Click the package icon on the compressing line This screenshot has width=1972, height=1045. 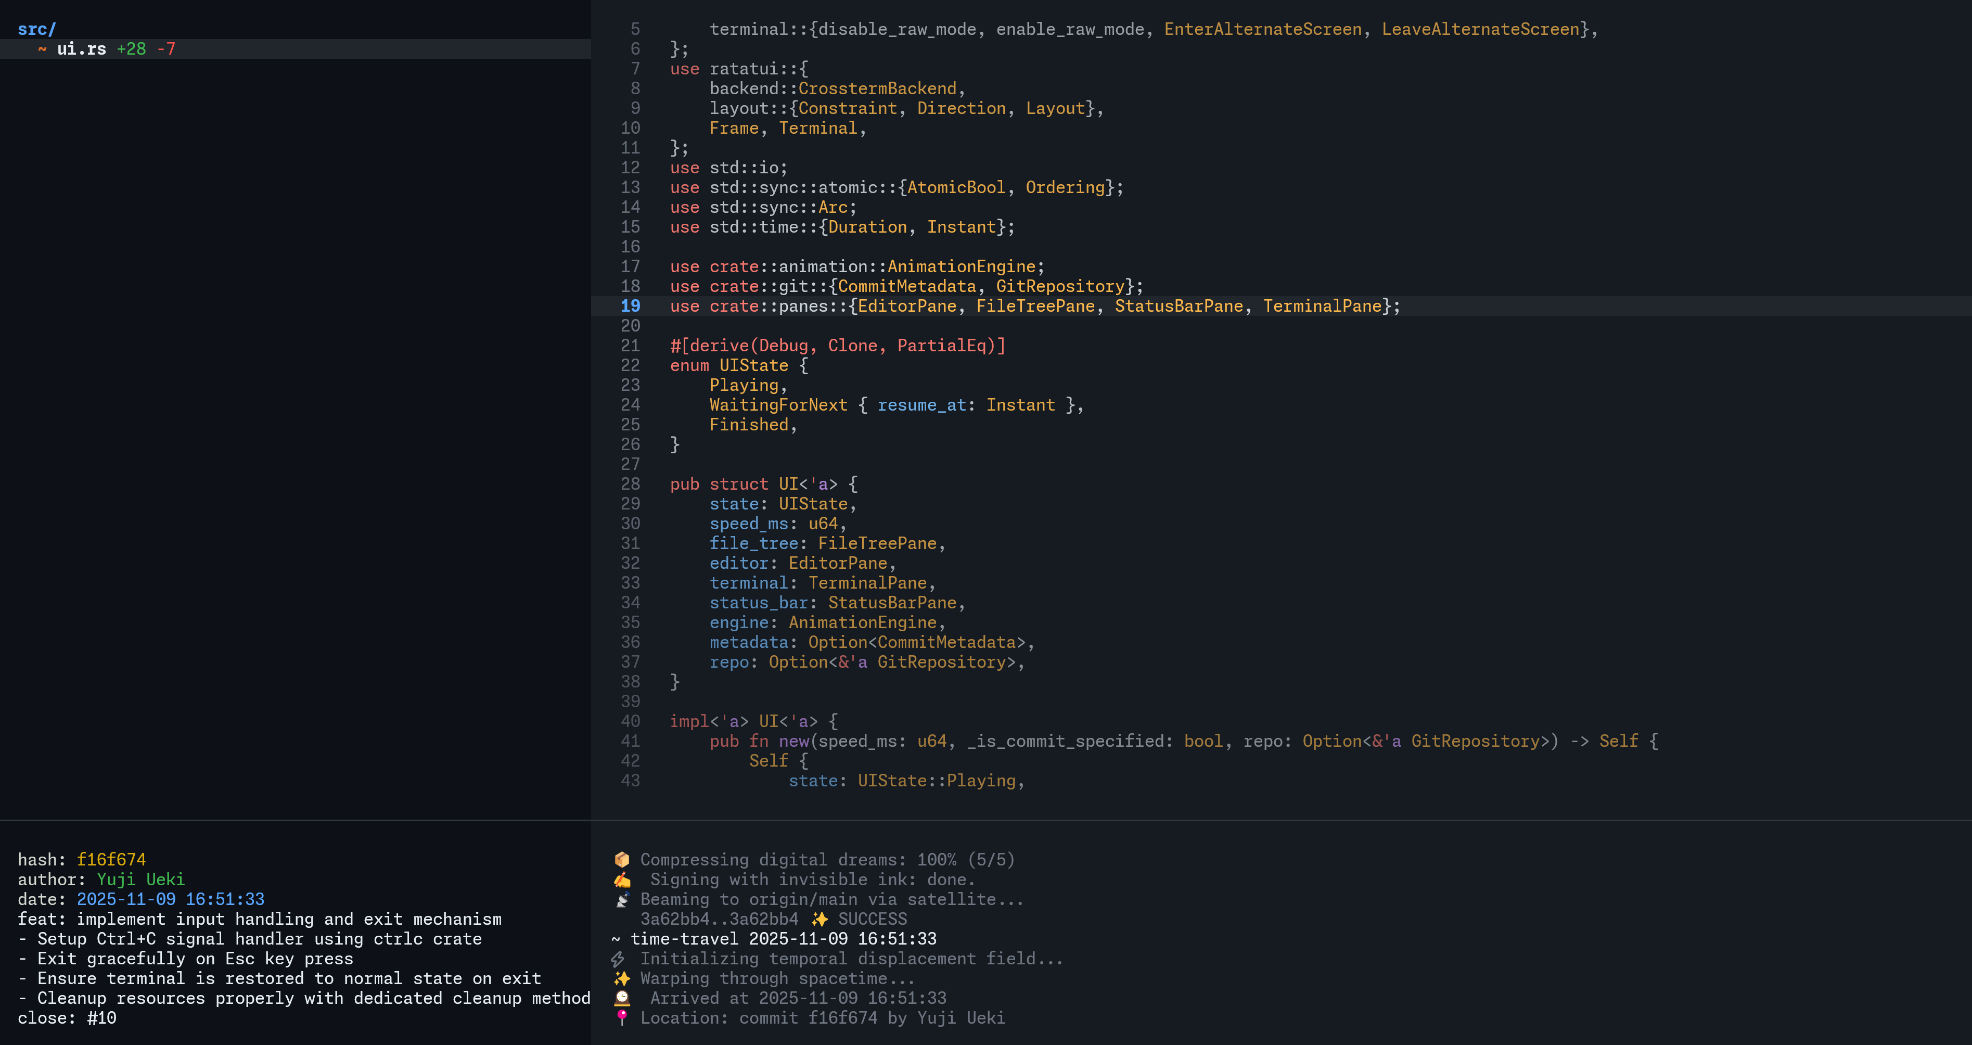point(622,860)
